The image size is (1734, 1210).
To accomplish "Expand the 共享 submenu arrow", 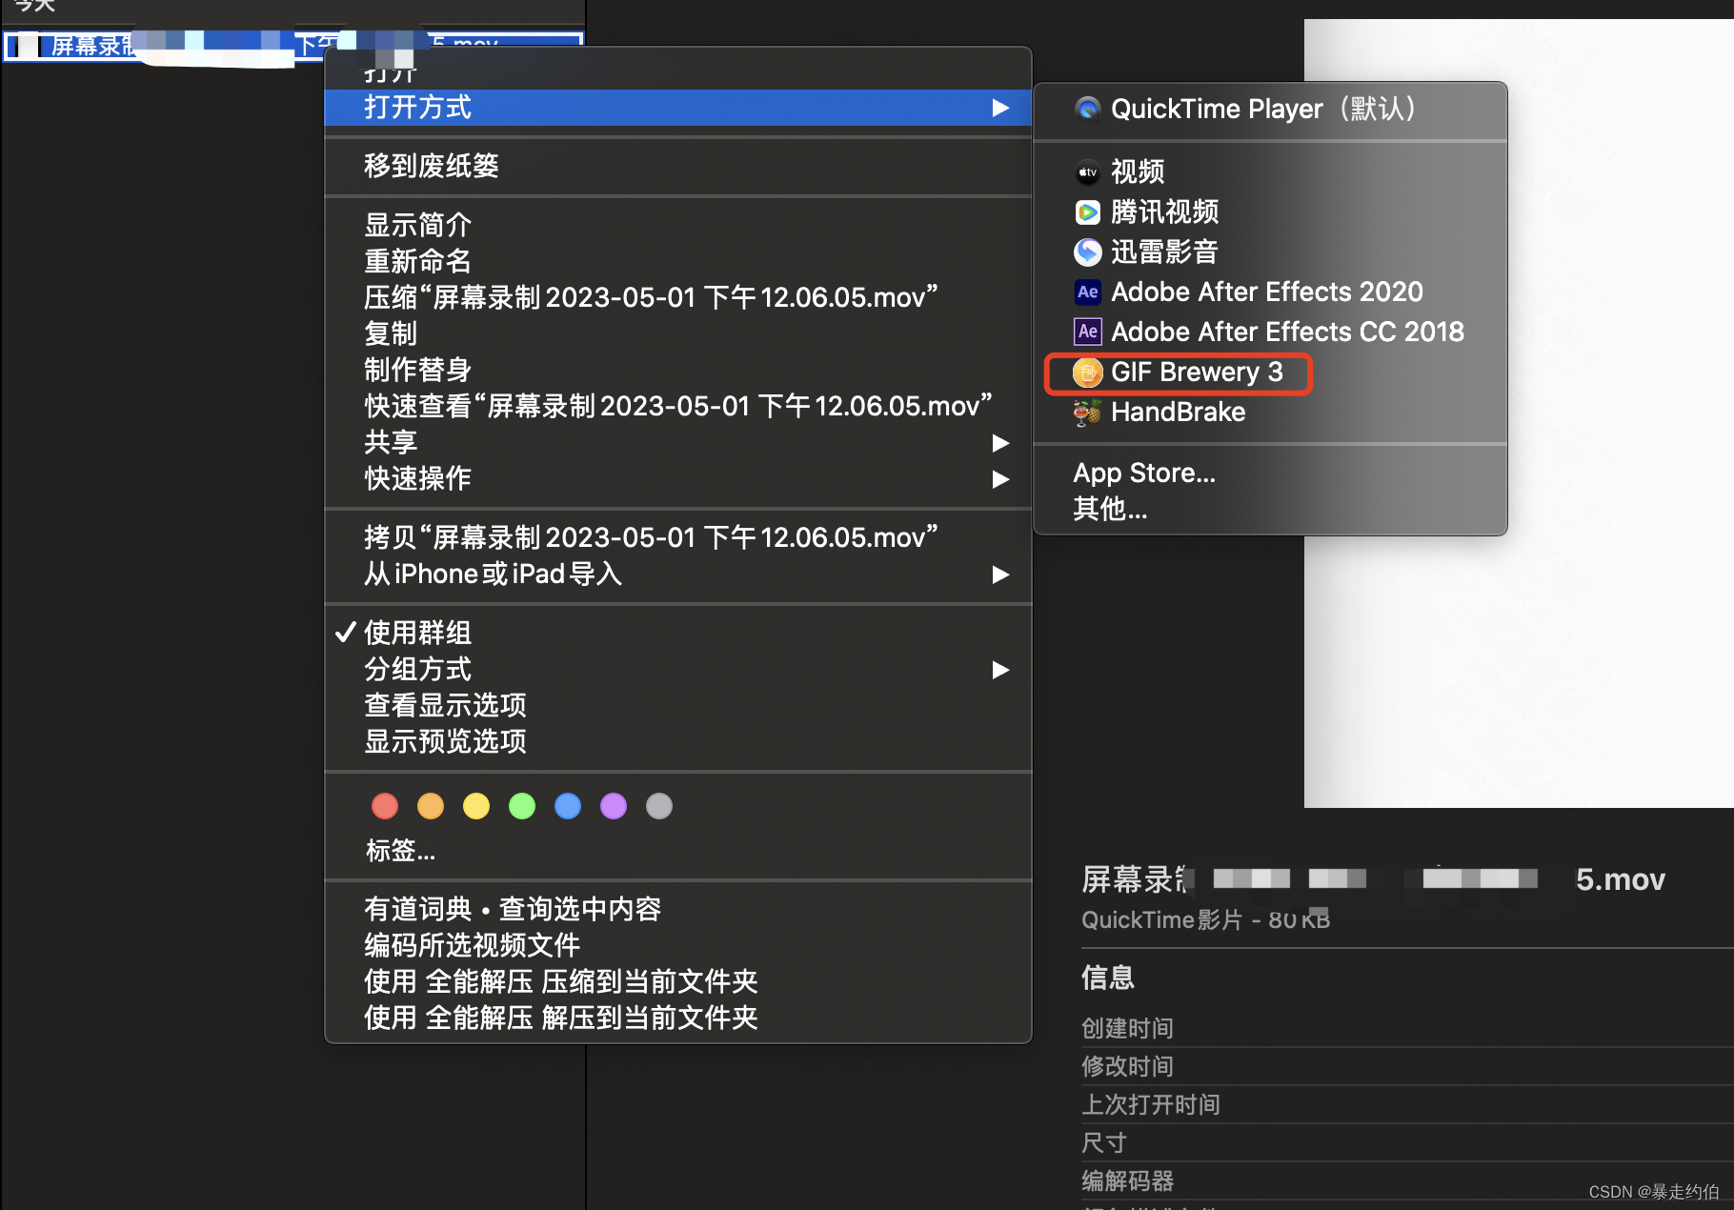I will coord(1000,443).
